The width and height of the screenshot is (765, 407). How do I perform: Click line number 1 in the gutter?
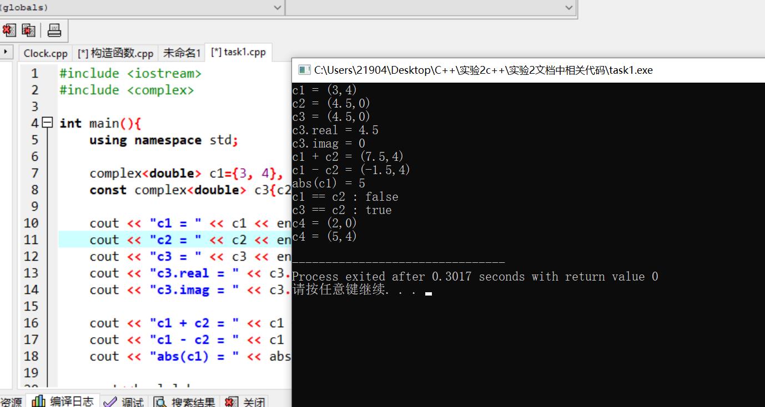click(x=34, y=73)
